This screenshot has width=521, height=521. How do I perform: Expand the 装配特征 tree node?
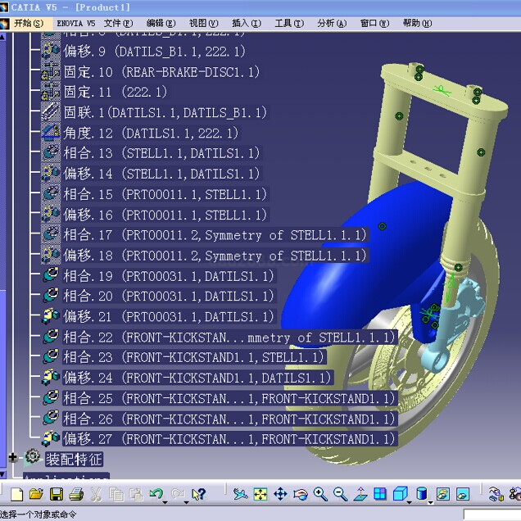(x=13, y=458)
